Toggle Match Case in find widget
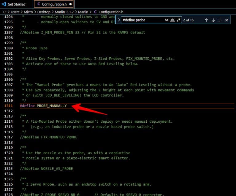The height and width of the screenshot is (196, 236). pos(166,20)
